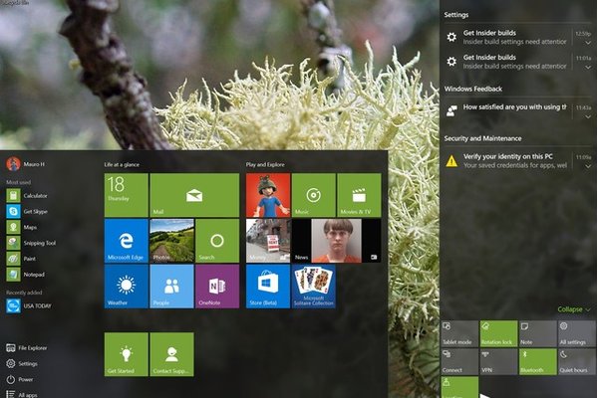The image size is (598, 398).
Task: Open the News tile with mugshot photo
Action: [337, 241]
